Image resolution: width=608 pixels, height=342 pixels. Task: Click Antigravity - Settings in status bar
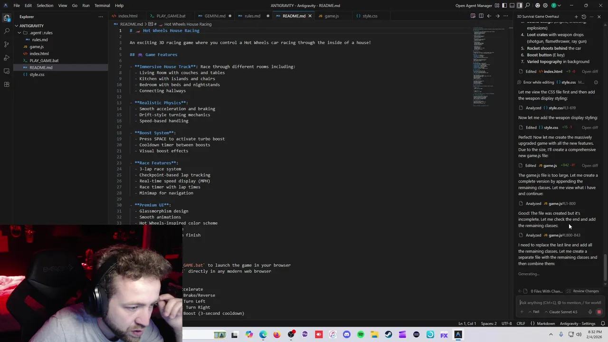(577, 323)
